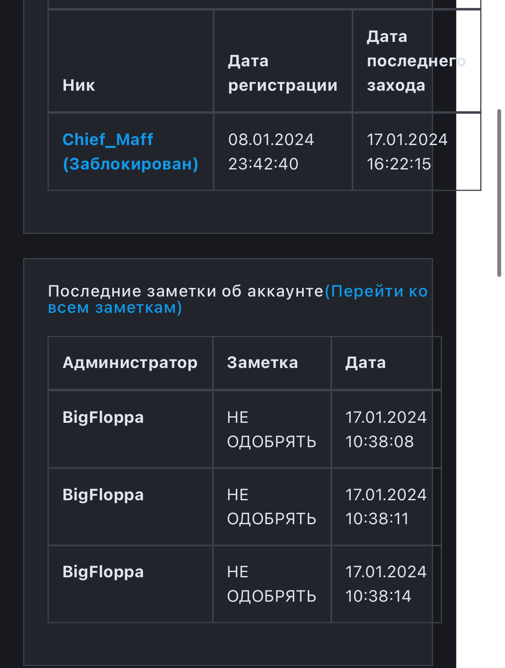Click the vertical scrollbar thumb
505x668 pixels.
(499, 193)
